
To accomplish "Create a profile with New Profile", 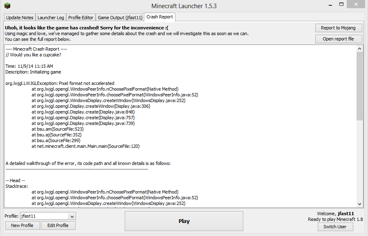I will [x=22, y=225].
